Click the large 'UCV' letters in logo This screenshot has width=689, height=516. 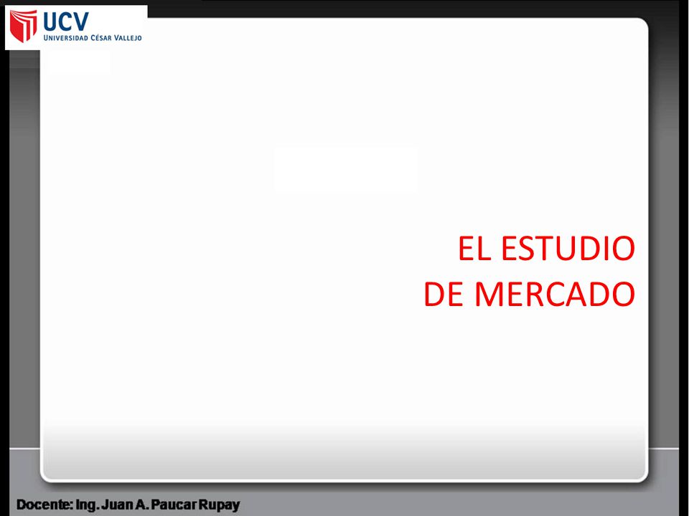tap(66, 21)
